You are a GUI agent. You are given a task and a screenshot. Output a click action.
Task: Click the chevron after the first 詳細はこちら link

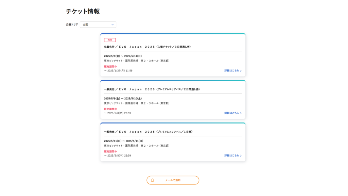241,70
